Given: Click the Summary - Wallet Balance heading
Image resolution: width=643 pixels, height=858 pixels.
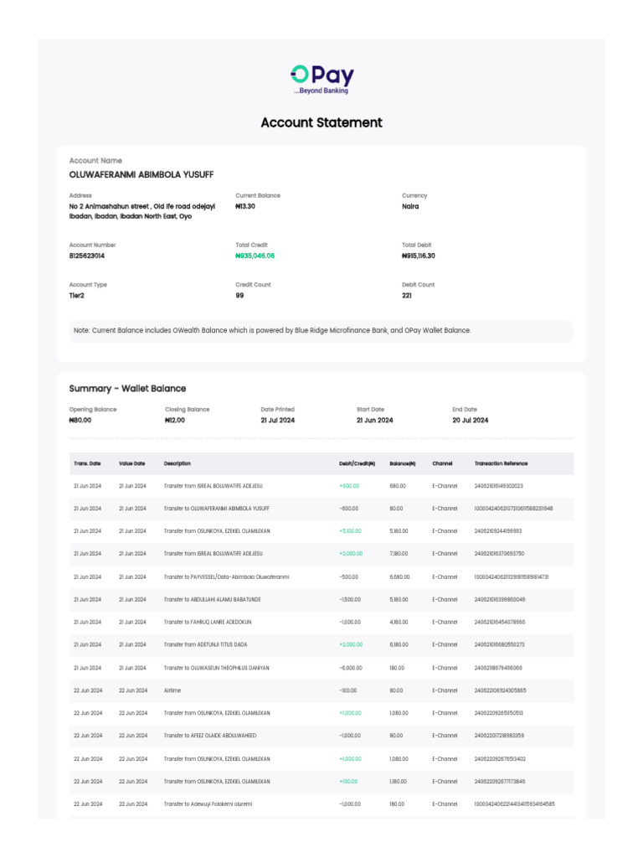Looking at the screenshot, I should point(127,389).
